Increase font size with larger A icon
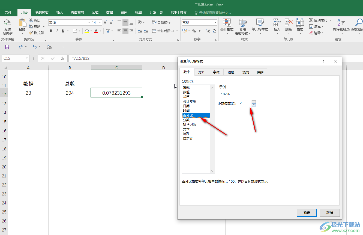Viewport: 363px width, 235px height. (x=105, y=23)
